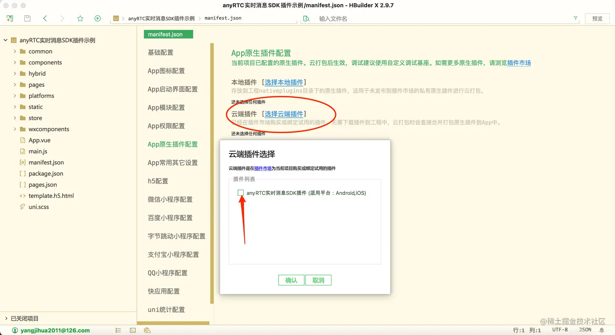Click 选择云端插件 link
The height and width of the screenshot is (335, 615).
284,114
